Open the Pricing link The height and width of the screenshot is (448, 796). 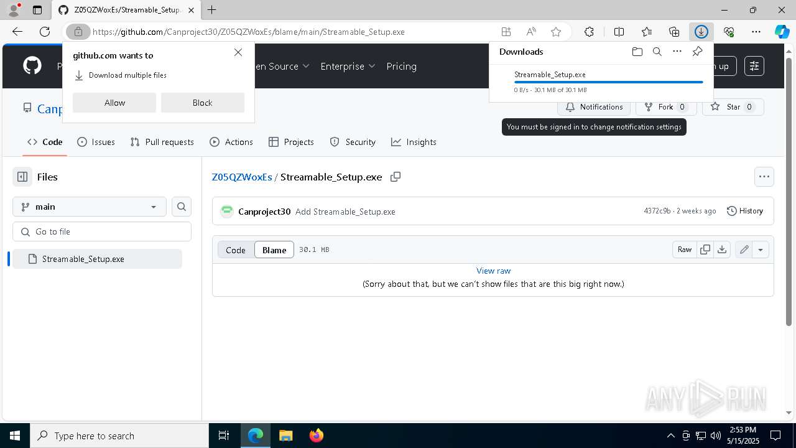[x=401, y=66]
